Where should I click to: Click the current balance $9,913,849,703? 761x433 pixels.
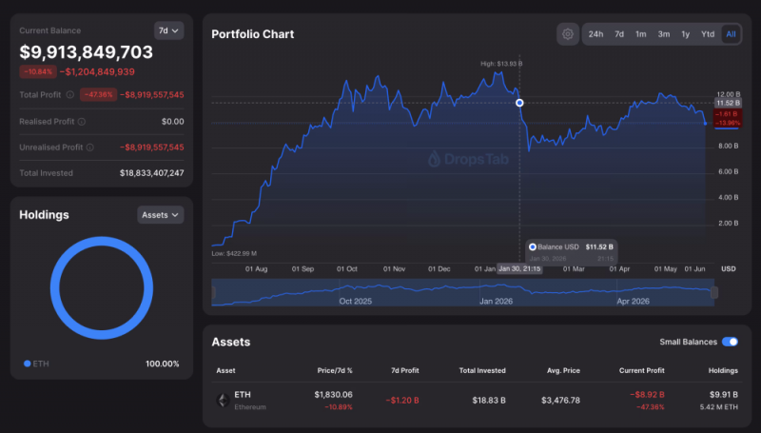86,52
